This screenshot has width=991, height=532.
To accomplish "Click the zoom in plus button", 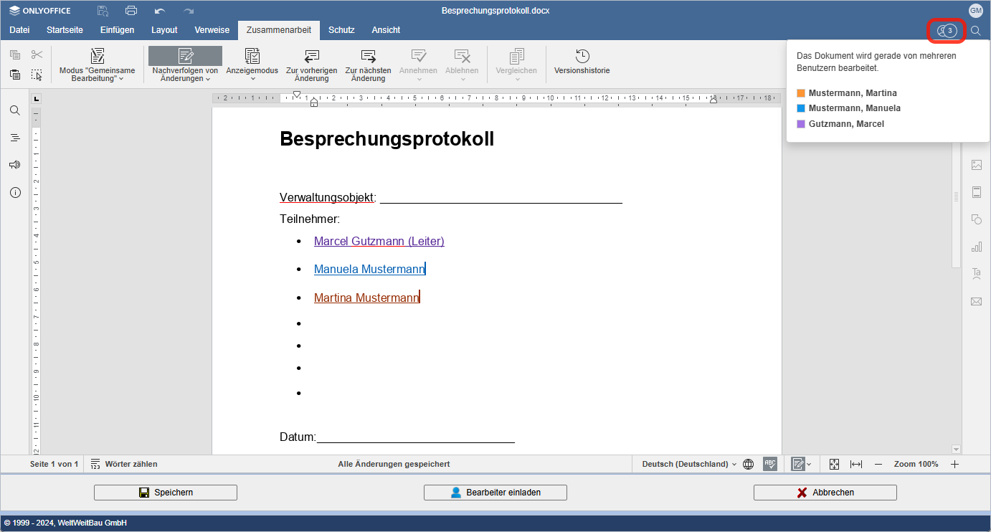I will point(954,464).
